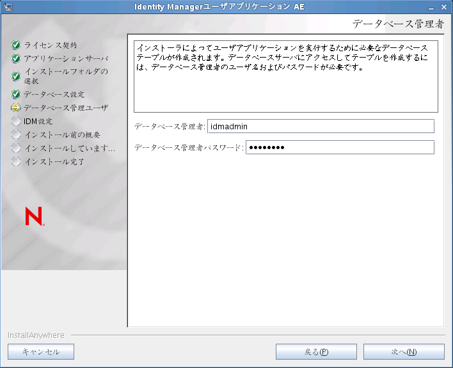Focus the データベース管理者パスワード password field

click(340, 147)
